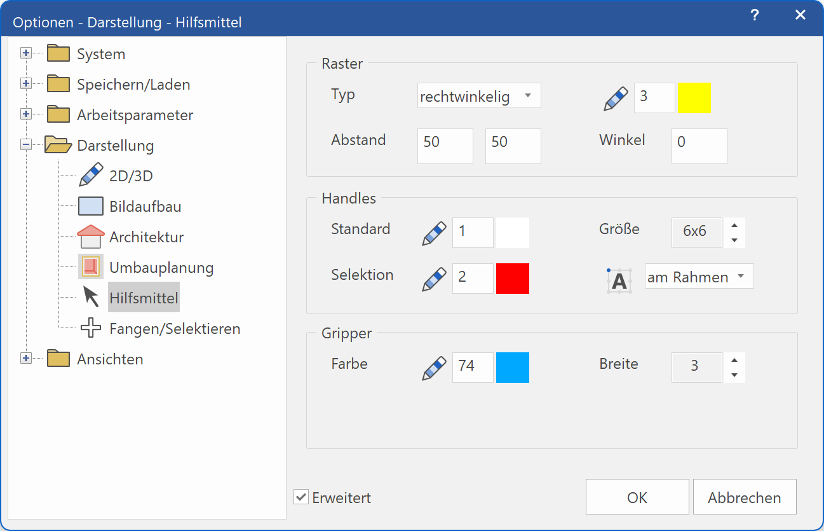Screen dimensions: 824x531
Task: Click the pencil icon next to Gripper Farbe
Action: 433,367
